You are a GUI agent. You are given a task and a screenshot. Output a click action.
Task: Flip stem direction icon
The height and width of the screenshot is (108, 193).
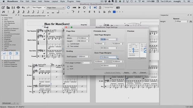(x=109, y=12)
